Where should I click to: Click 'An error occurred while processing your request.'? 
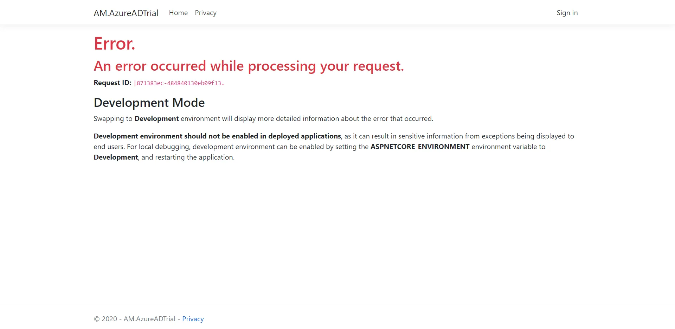tap(249, 66)
